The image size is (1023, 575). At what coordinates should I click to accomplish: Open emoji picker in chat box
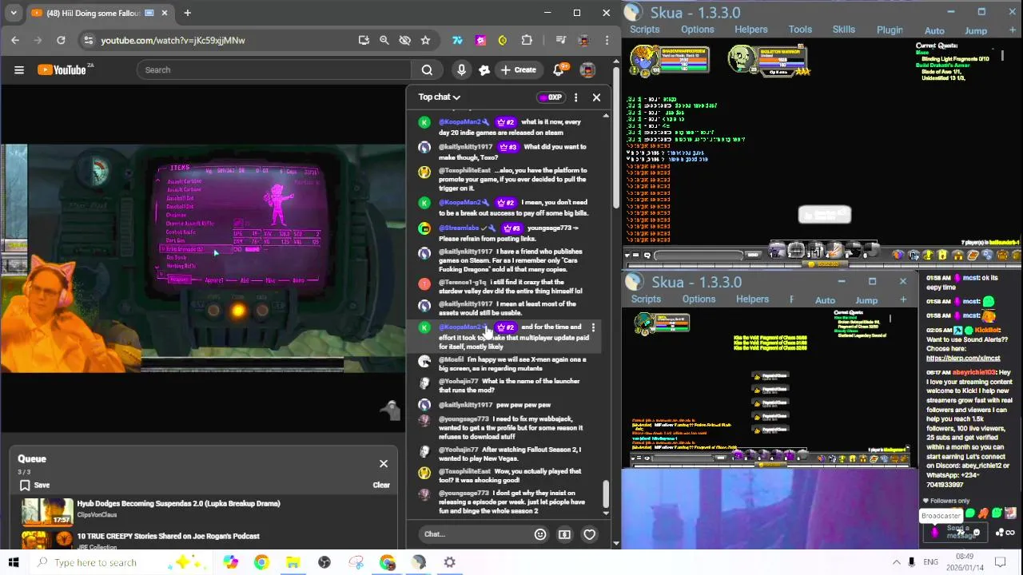point(540,534)
